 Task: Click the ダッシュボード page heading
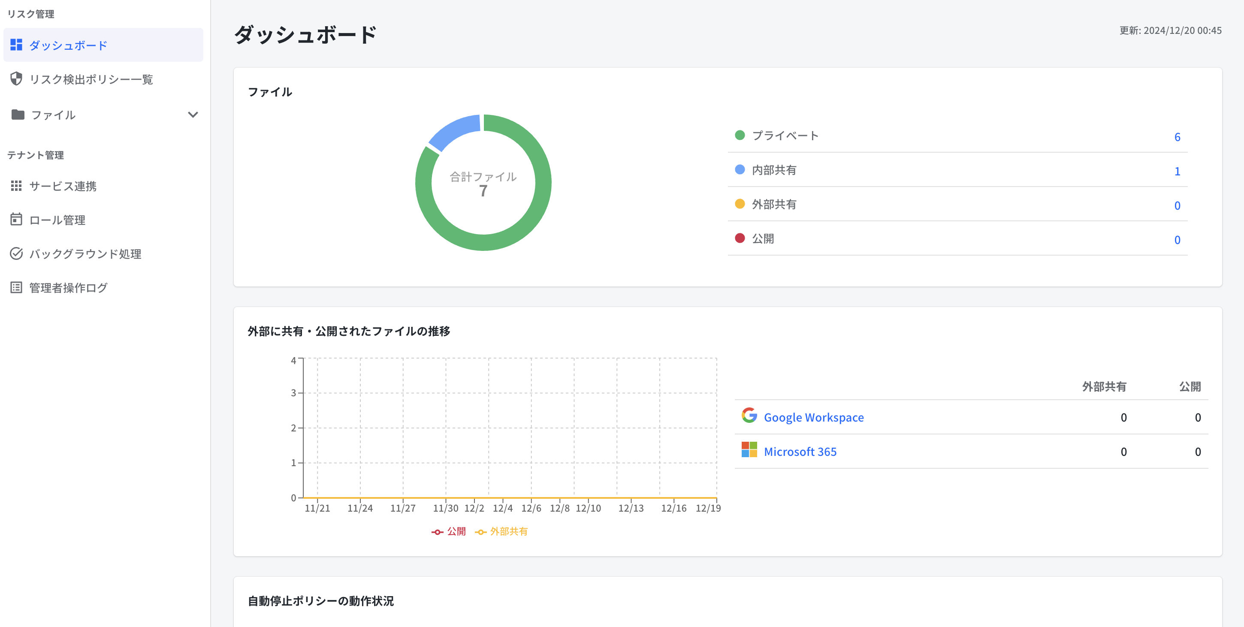click(305, 35)
